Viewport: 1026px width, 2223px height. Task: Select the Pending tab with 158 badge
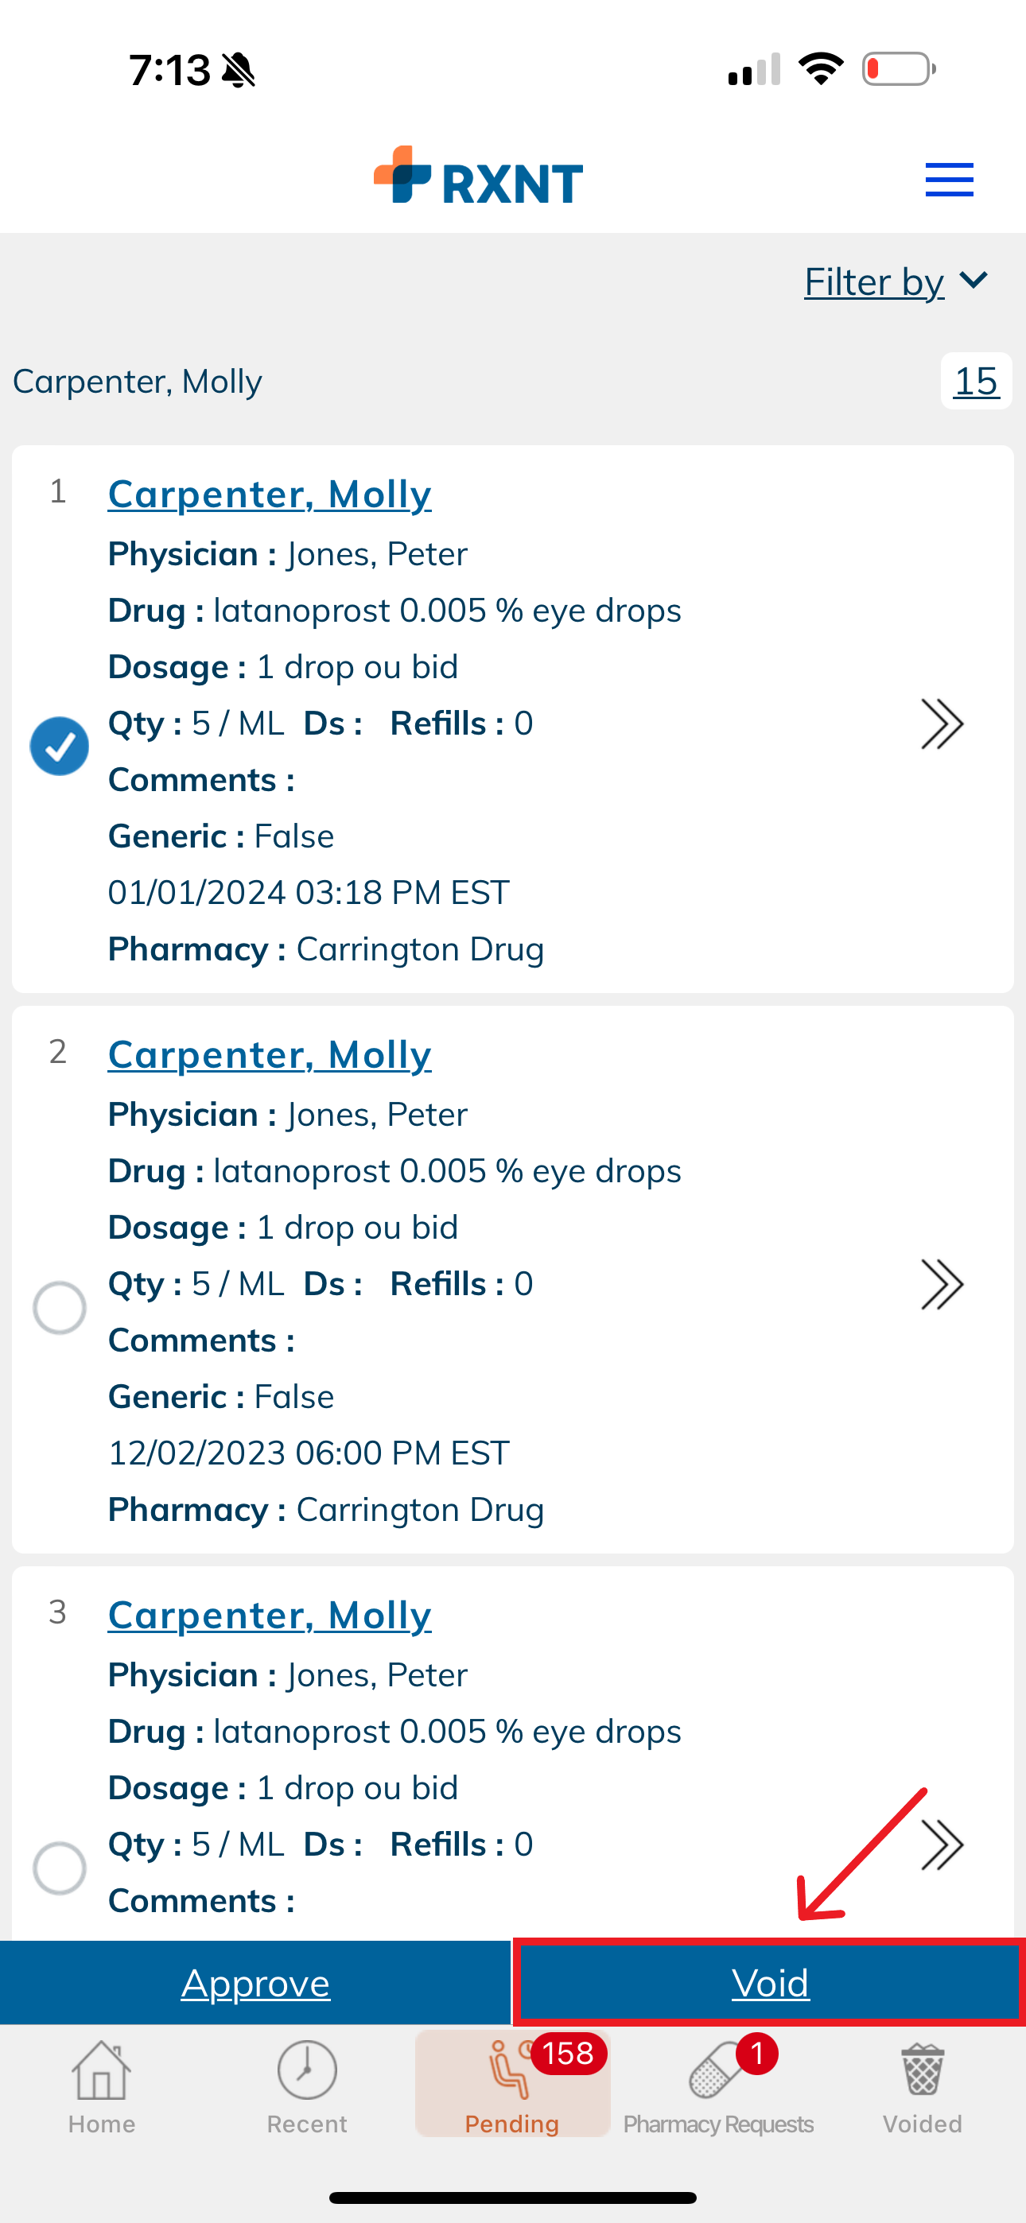click(x=513, y=2083)
